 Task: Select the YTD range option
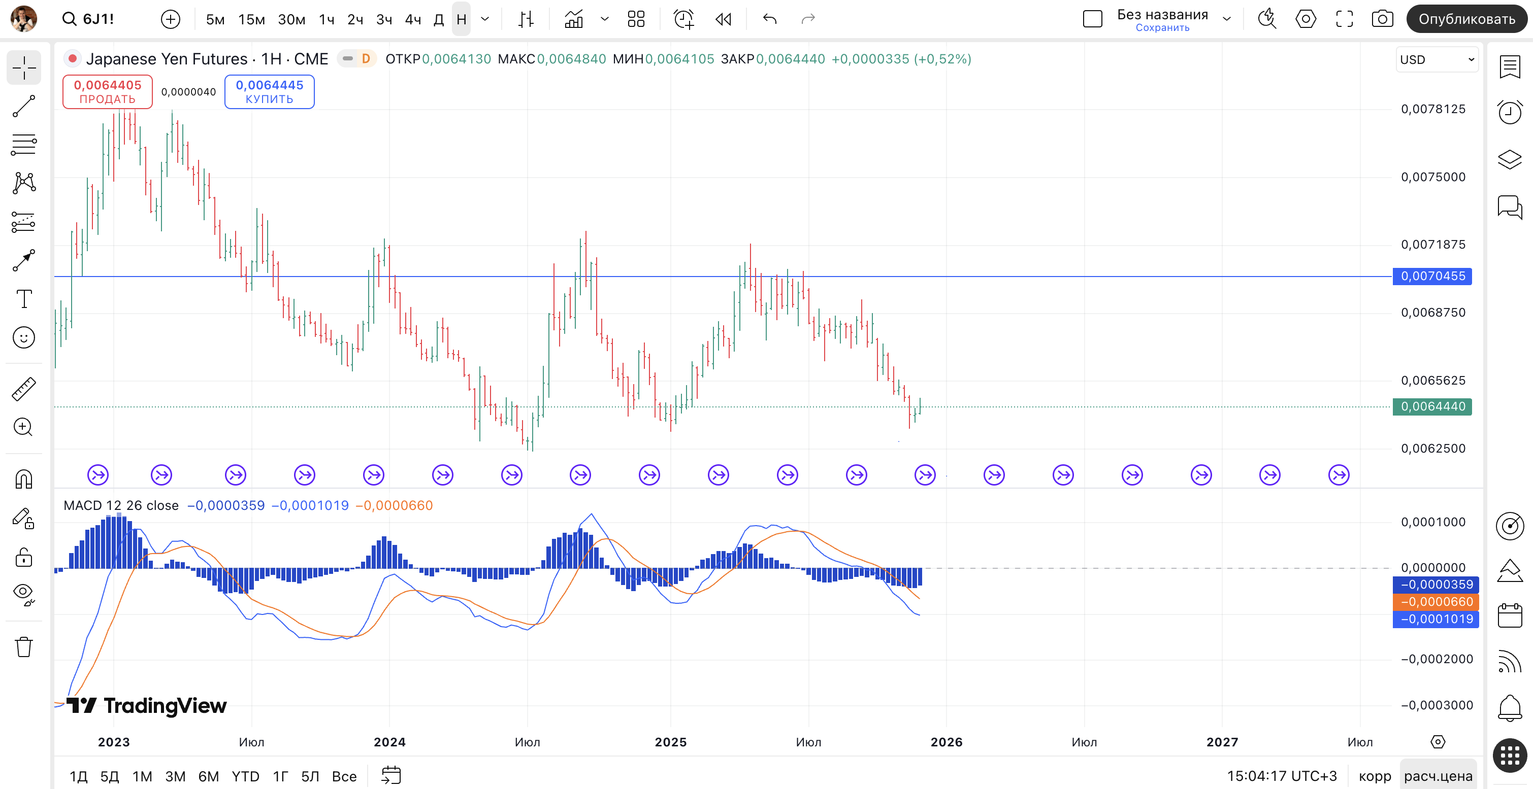[x=245, y=776]
